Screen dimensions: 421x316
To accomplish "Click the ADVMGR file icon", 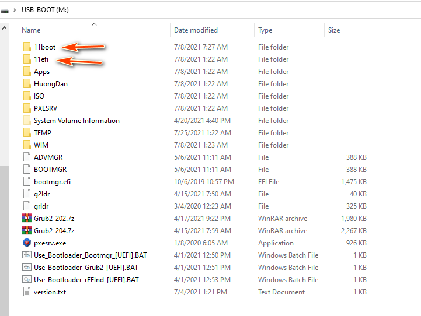I will pyautogui.click(x=27, y=157).
